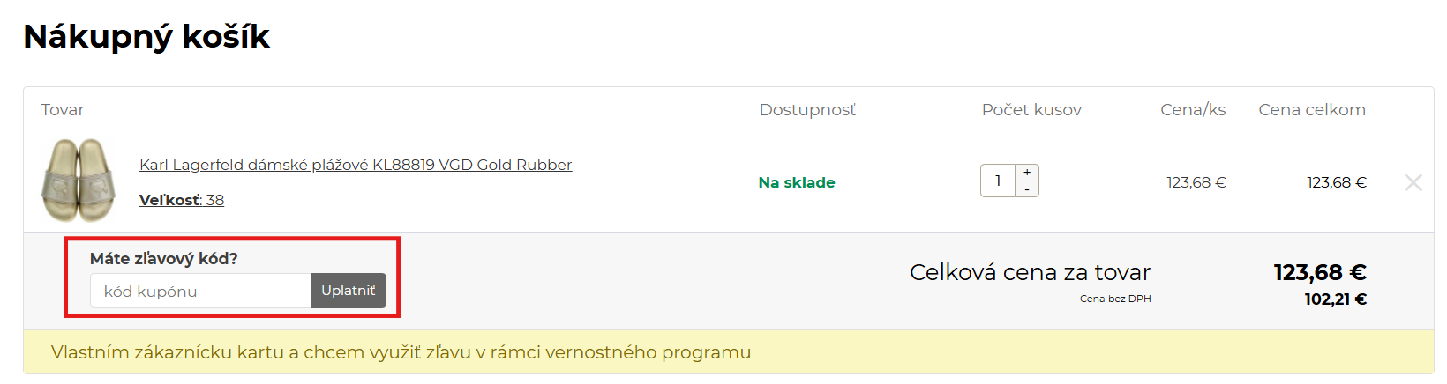Decrease quantity with the minus button
Screen dimensions: 1447x384
[x=1027, y=189]
